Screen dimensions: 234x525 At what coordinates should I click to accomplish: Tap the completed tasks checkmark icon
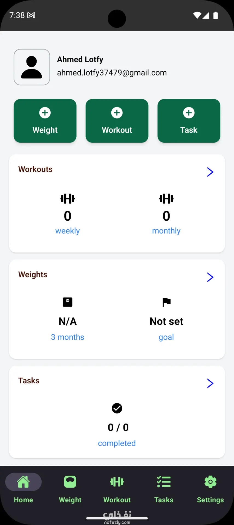pyautogui.click(x=117, y=408)
